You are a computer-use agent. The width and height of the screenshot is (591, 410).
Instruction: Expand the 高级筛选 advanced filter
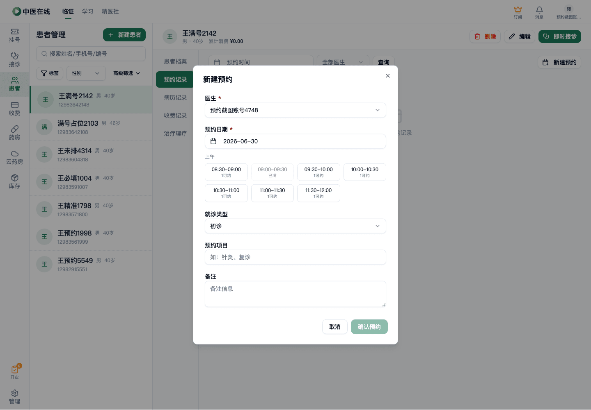pyautogui.click(x=127, y=73)
